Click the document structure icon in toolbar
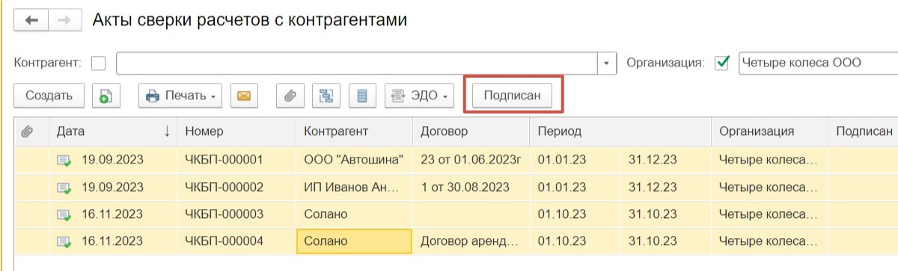Screen dimensions: 898x271 326,96
